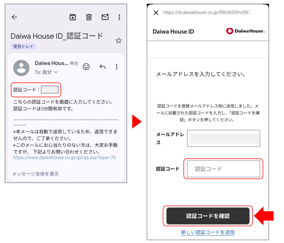
Task: Mark the email as unread
Action: tap(105, 17)
